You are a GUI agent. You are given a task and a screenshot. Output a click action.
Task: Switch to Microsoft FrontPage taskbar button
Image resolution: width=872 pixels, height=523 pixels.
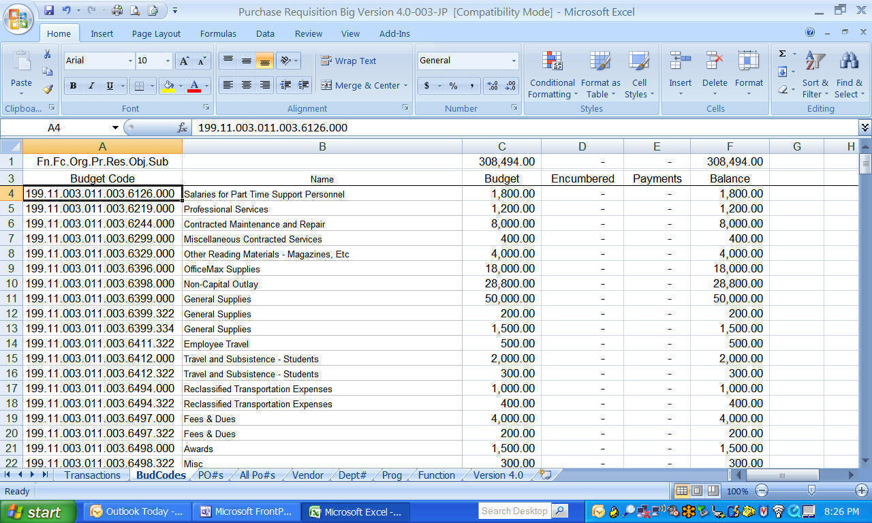coord(246,511)
